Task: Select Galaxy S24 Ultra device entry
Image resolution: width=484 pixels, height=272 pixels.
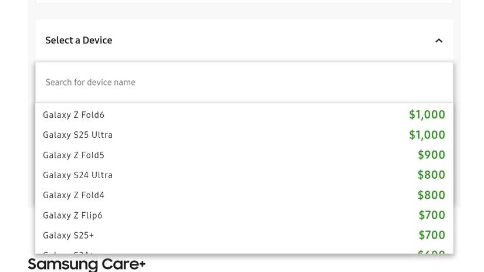Action: pos(78,175)
